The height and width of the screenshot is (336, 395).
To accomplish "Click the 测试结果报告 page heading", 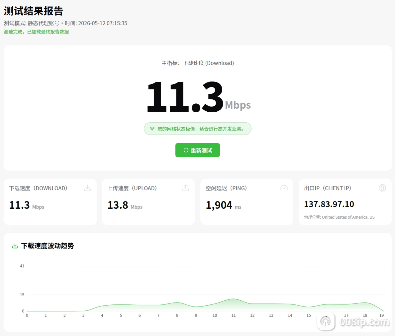I will tap(34, 11).
